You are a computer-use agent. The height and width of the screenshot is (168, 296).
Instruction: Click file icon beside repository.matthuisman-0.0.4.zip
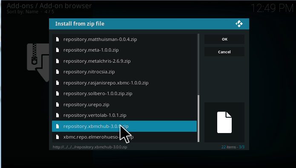click(x=57, y=39)
